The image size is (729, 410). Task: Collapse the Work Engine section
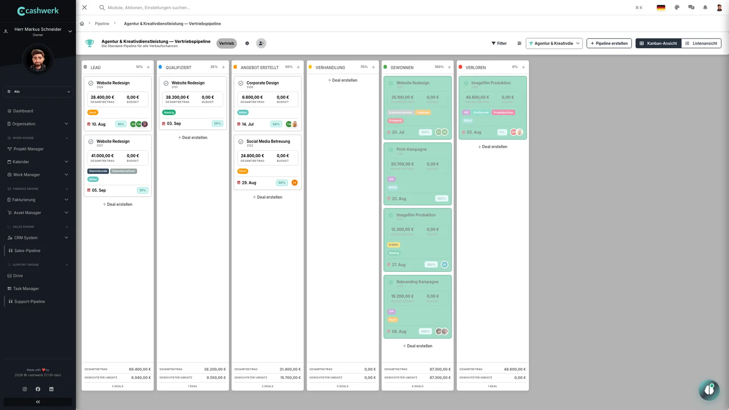click(x=67, y=138)
